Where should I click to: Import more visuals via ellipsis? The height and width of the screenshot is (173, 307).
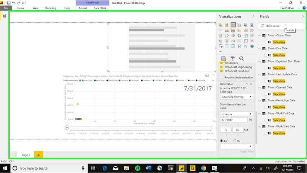[x=221, y=51]
